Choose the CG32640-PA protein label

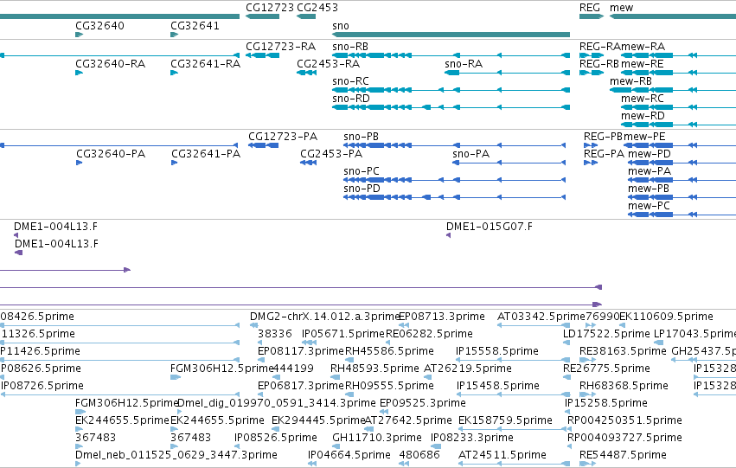111,154
